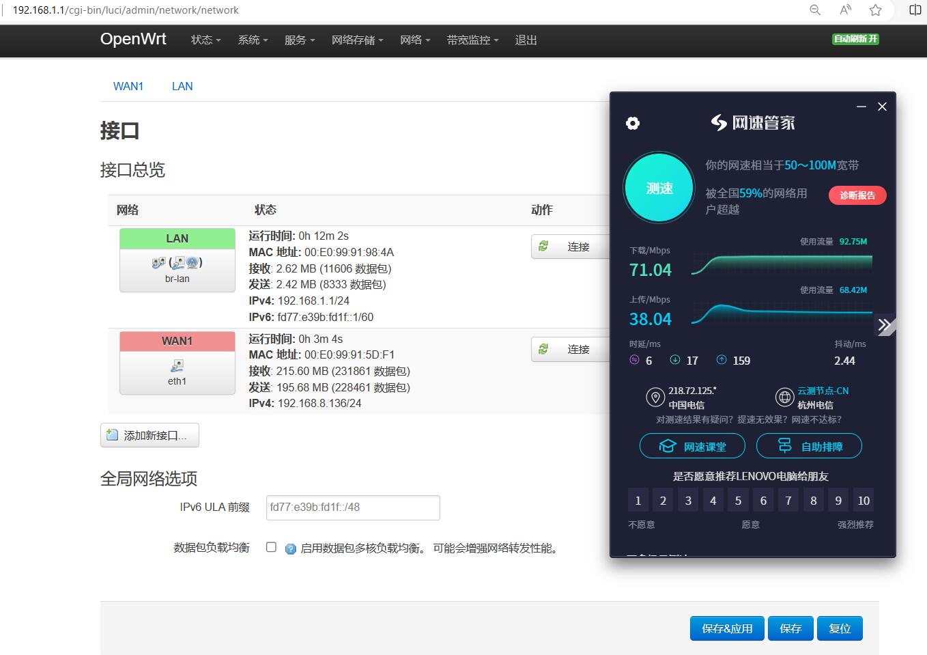Rate recommendation score 6

(x=763, y=501)
